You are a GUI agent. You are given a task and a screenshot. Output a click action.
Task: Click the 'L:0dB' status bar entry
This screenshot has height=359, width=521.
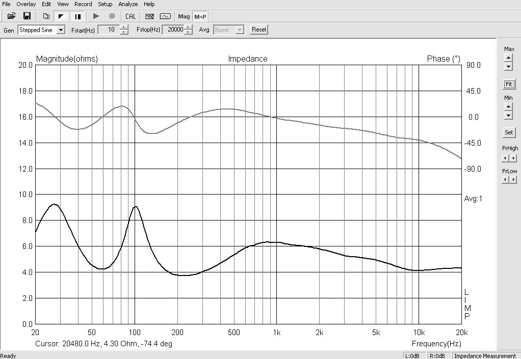[x=412, y=355]
